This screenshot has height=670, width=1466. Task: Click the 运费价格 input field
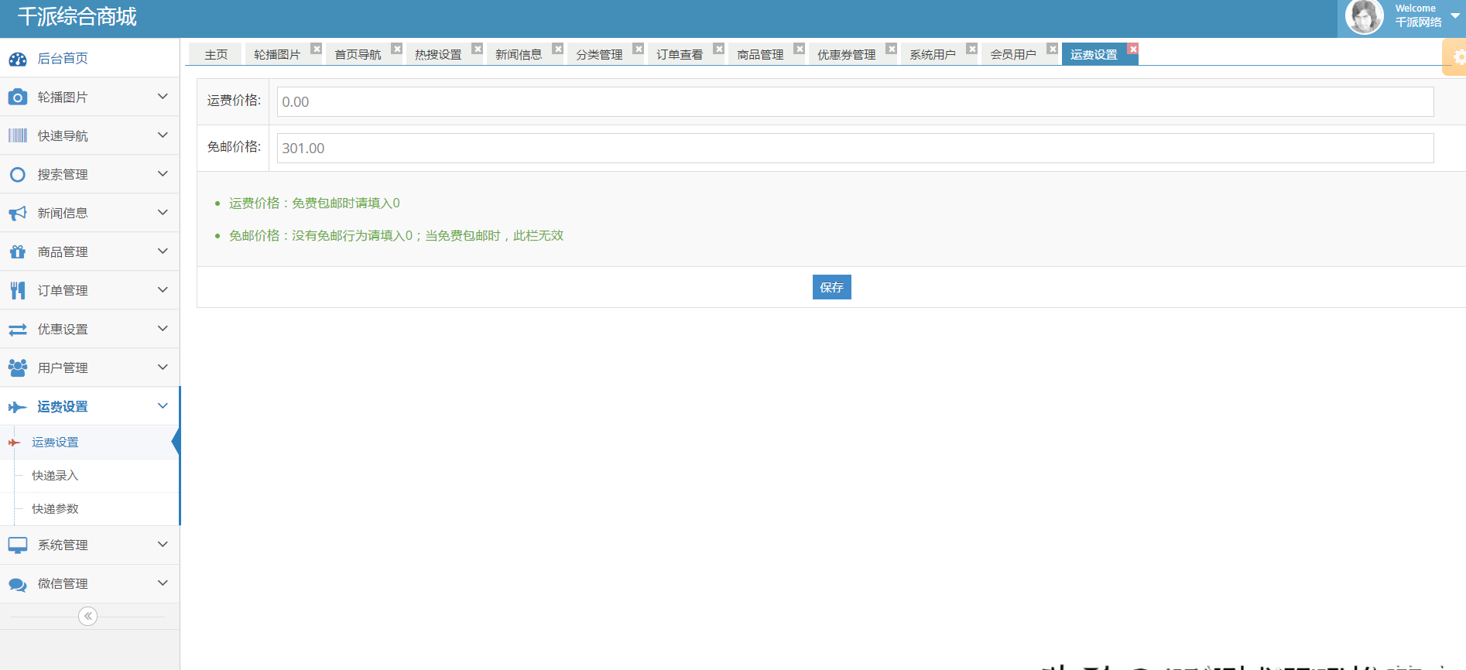point(855,101)
